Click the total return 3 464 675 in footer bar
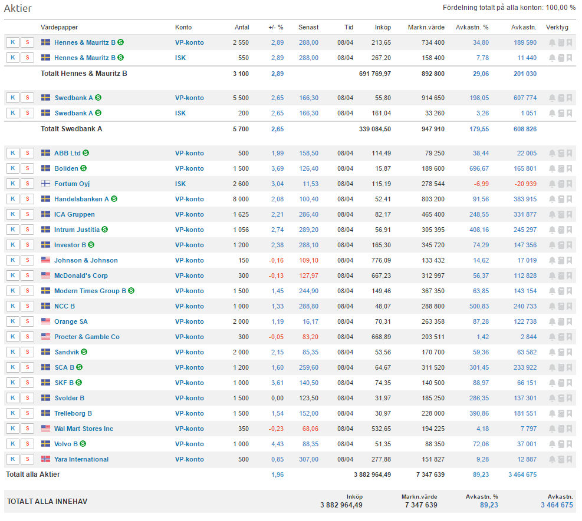Image resolution: width=582 pixels, height=521 pixels. 557,505
